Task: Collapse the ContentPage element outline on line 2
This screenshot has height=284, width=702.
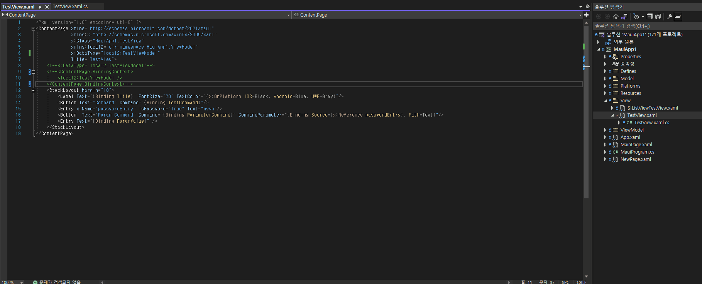Action: pos(33,29)
